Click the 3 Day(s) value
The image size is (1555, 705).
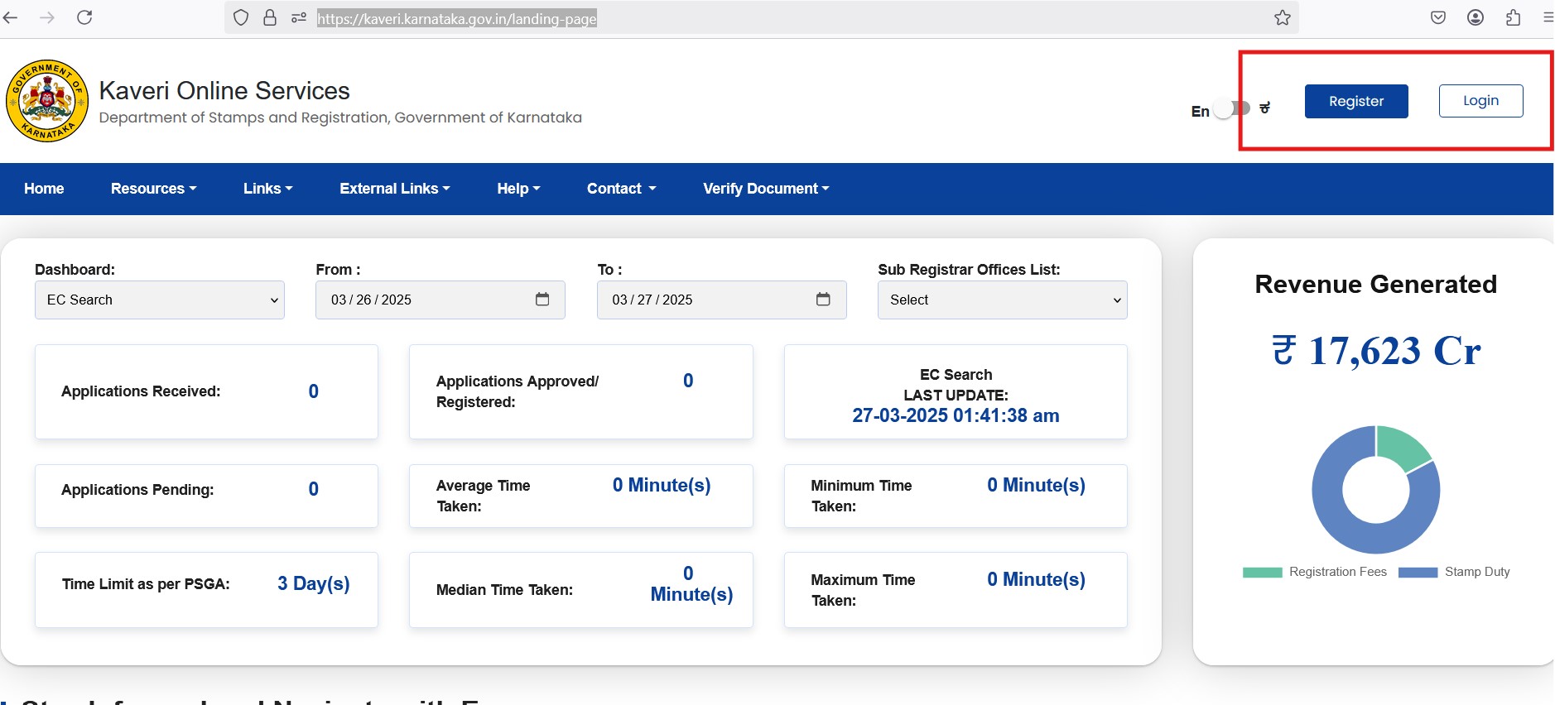click(314, 584)
